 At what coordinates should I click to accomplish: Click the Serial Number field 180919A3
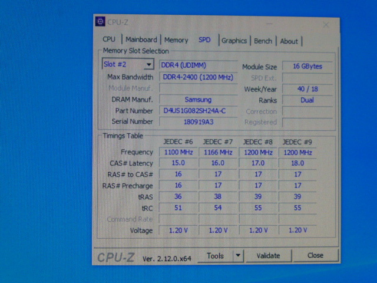(x=199, y=122)
